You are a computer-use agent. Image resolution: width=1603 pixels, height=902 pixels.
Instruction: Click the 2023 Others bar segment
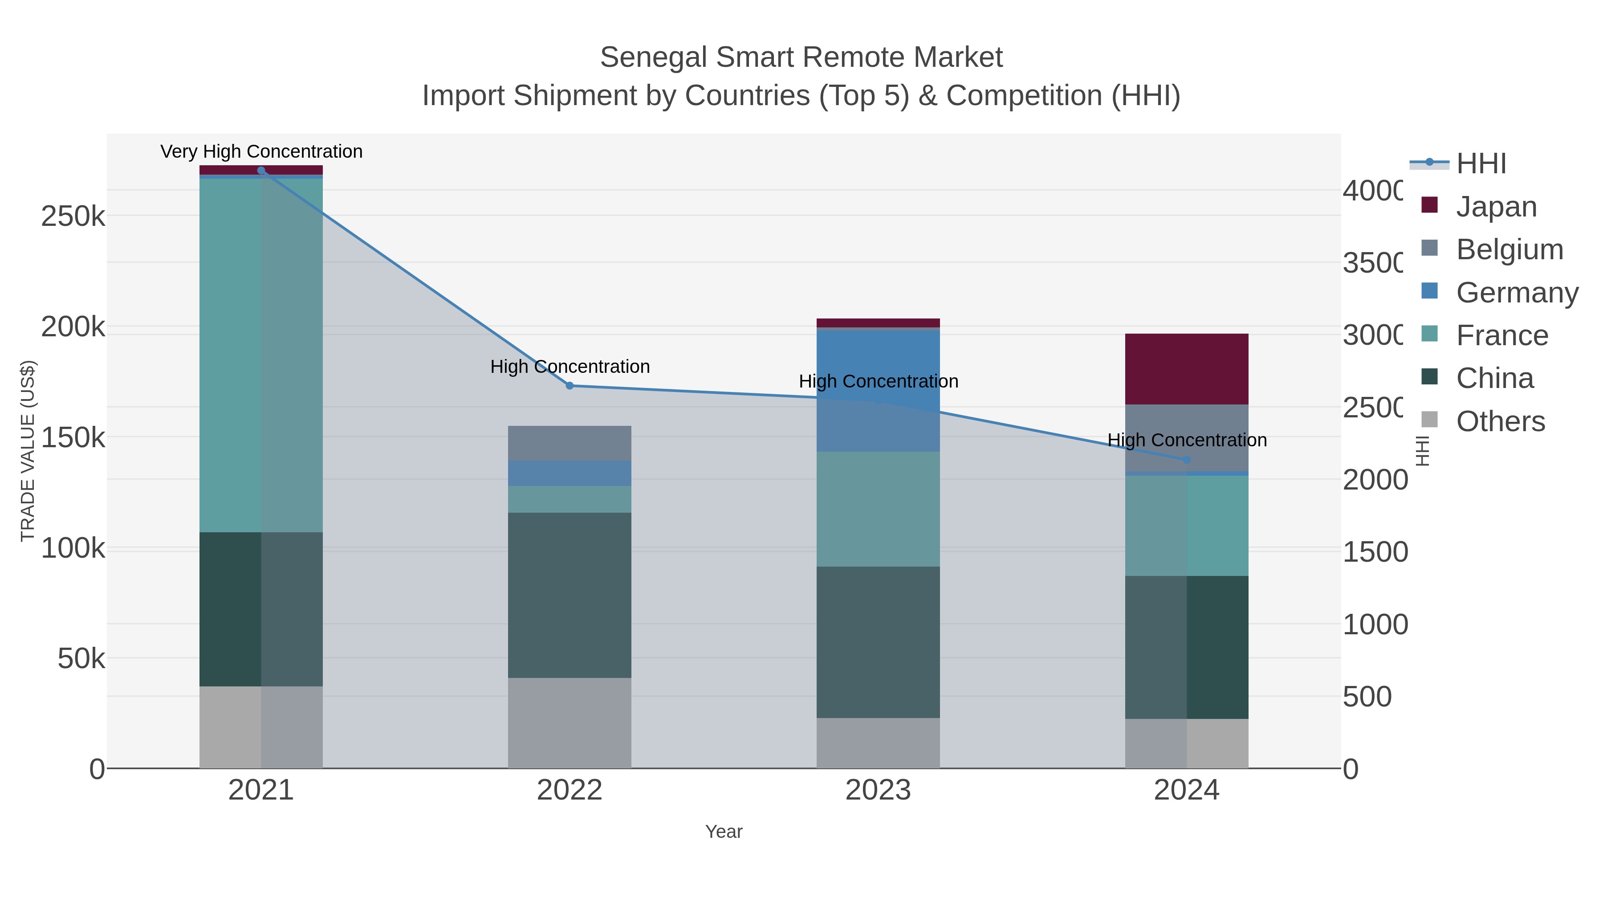click(x=878, y=743)
